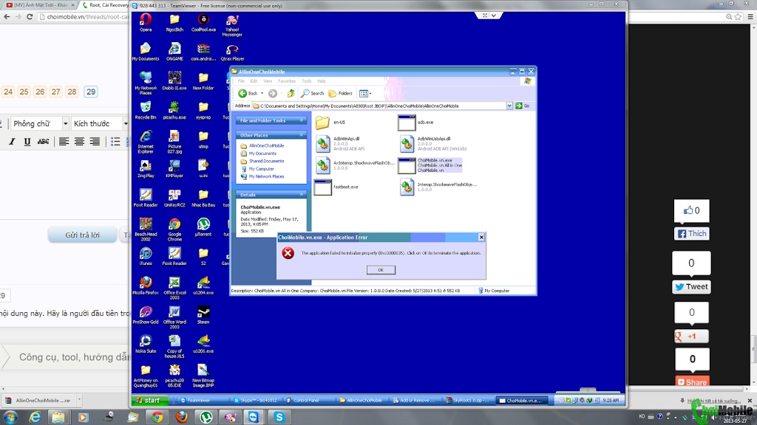This screenshot has height=425, width=757.
Task: Open My Documents on the remote desktop
Action: click(x=146, y=52)
